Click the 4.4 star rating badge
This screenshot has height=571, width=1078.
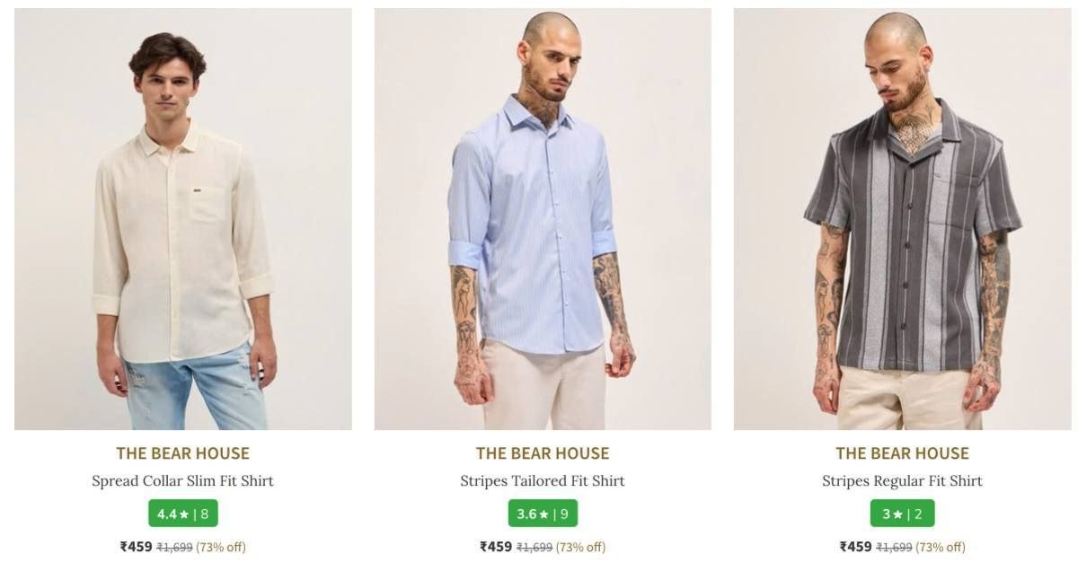183,514
